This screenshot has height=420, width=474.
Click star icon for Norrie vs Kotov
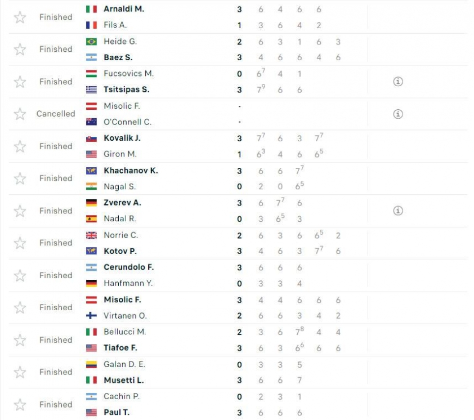[20, 243]
